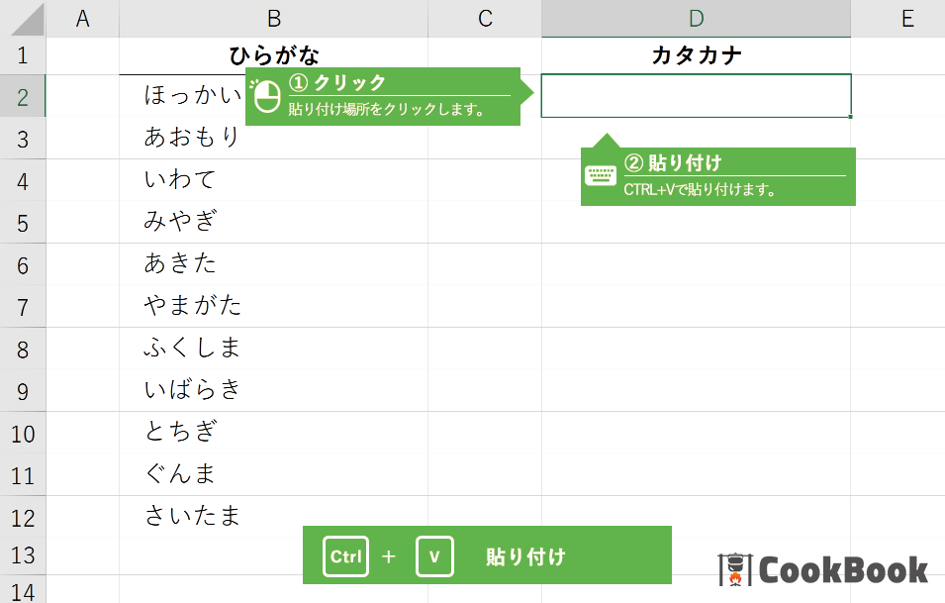Click the ふくしま cell
This screenshot has height=603, width=945.
click(x=274, y=350)
